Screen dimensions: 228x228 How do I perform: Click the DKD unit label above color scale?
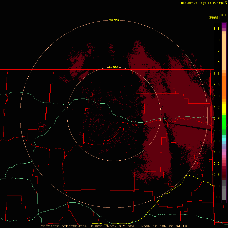pyautogui.click(x=223, y=15)
